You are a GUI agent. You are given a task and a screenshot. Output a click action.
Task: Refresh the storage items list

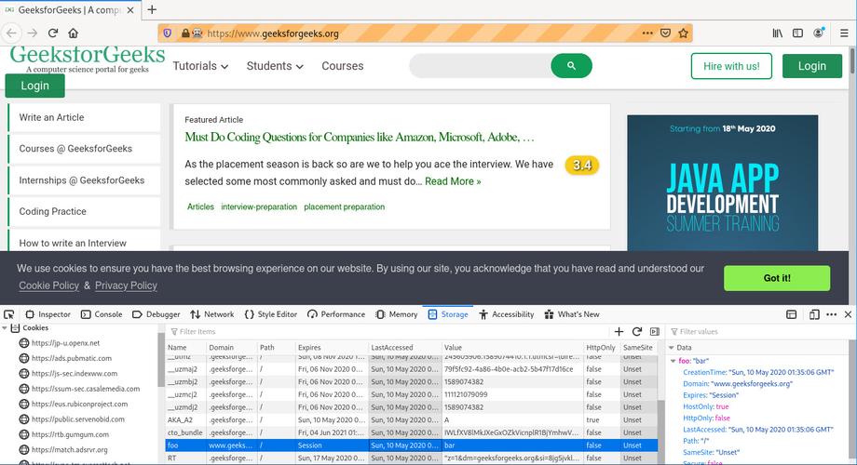[x=637, y=331]
